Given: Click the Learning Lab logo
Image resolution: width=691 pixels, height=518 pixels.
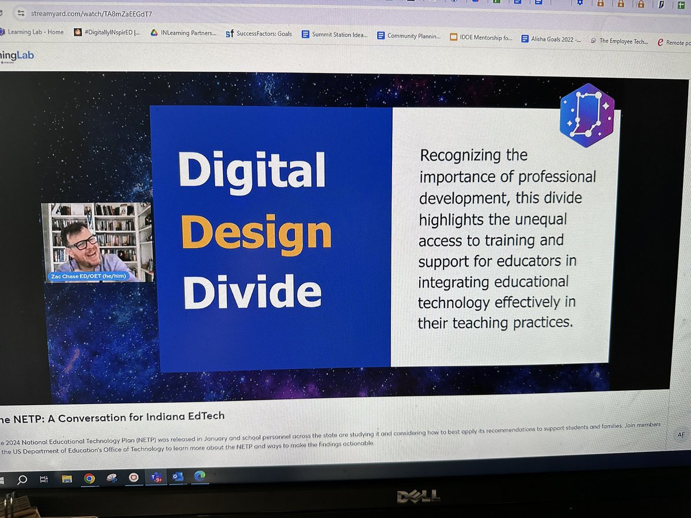Looking at the screenshot, I should point(17,56).
